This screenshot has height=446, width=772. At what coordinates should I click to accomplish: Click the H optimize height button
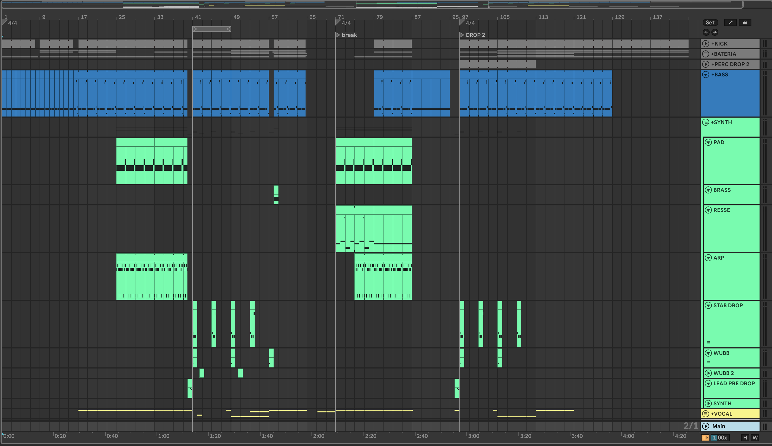[x=745, y=437]
